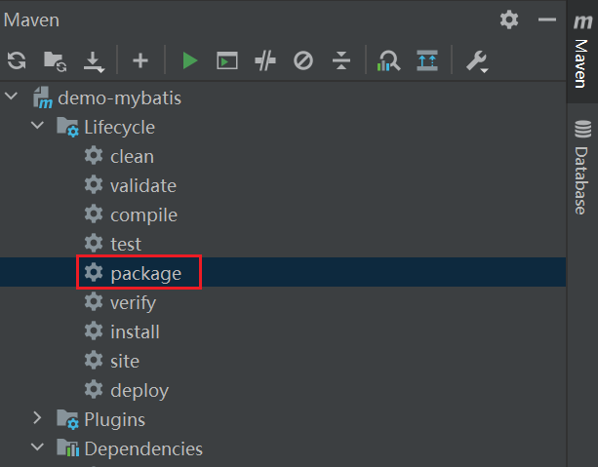
Task: Add a Maven project with plus icon
Action: pyautogui.click(x=140, y=61)
